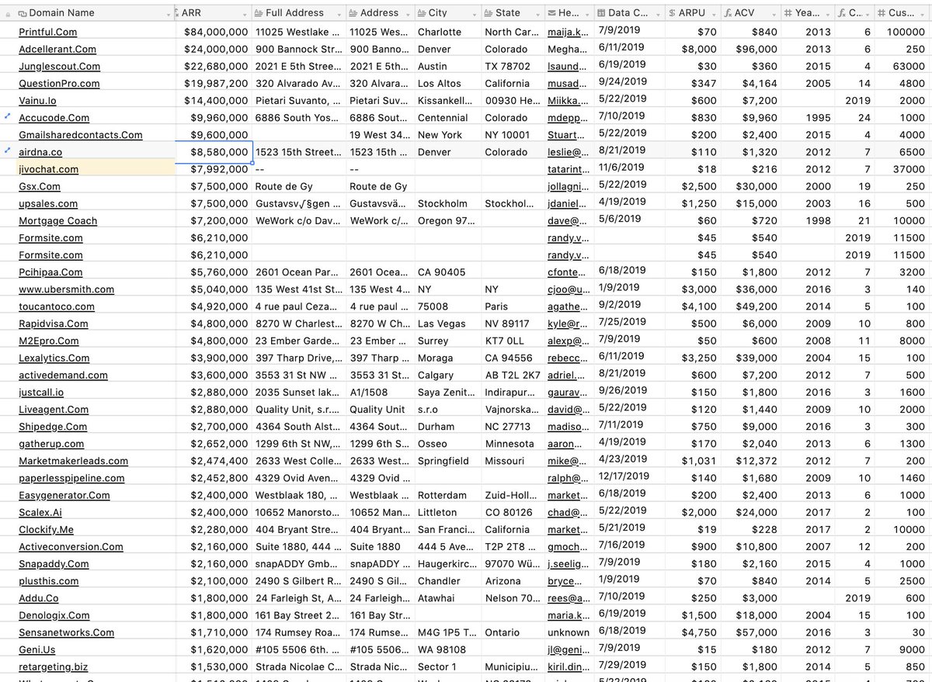932x682 pixels.
Task: Visit the Vainu.Io domain link
Action: (37, 101)
